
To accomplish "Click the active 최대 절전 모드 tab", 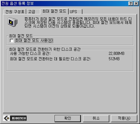I will tap(54, 11).
